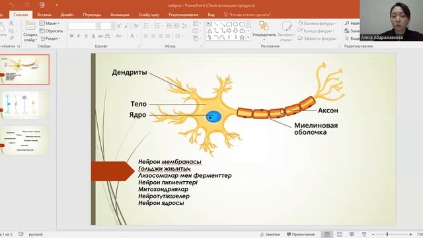Open the Экспресс-стили quick styles gallery
The height and width of the screenshot is (238, 423).
286,31
